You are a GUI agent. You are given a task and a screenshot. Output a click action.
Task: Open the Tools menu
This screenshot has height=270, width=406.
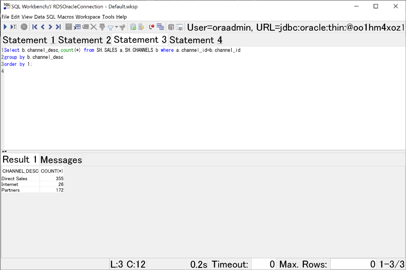tap(108, 17)
